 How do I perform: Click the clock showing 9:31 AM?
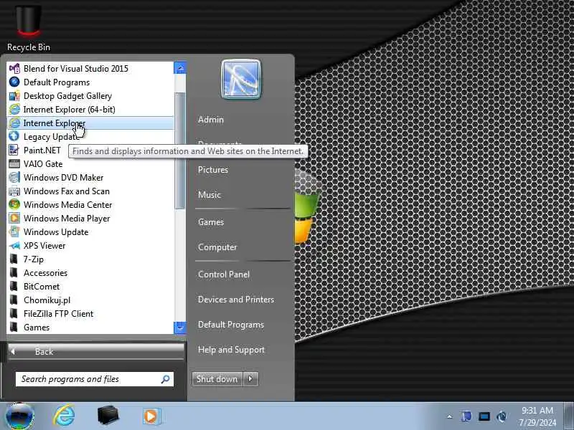coord(537,410)
